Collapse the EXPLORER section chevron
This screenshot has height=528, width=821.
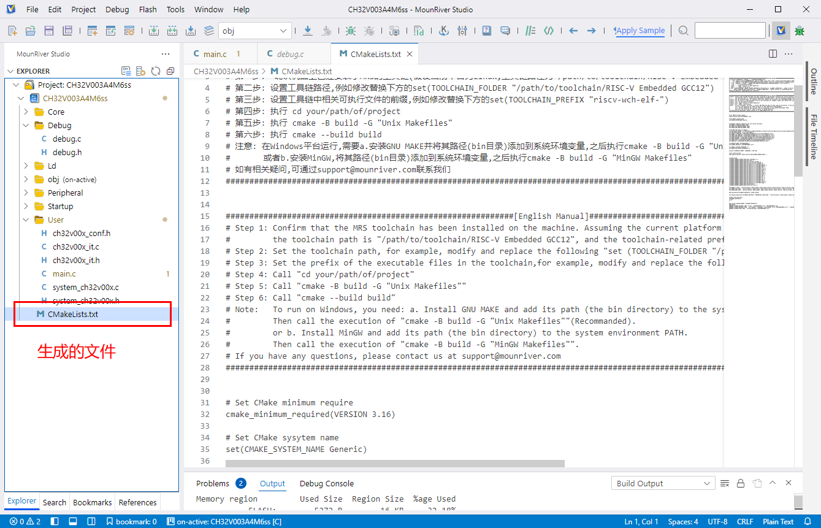pos(10,71)
